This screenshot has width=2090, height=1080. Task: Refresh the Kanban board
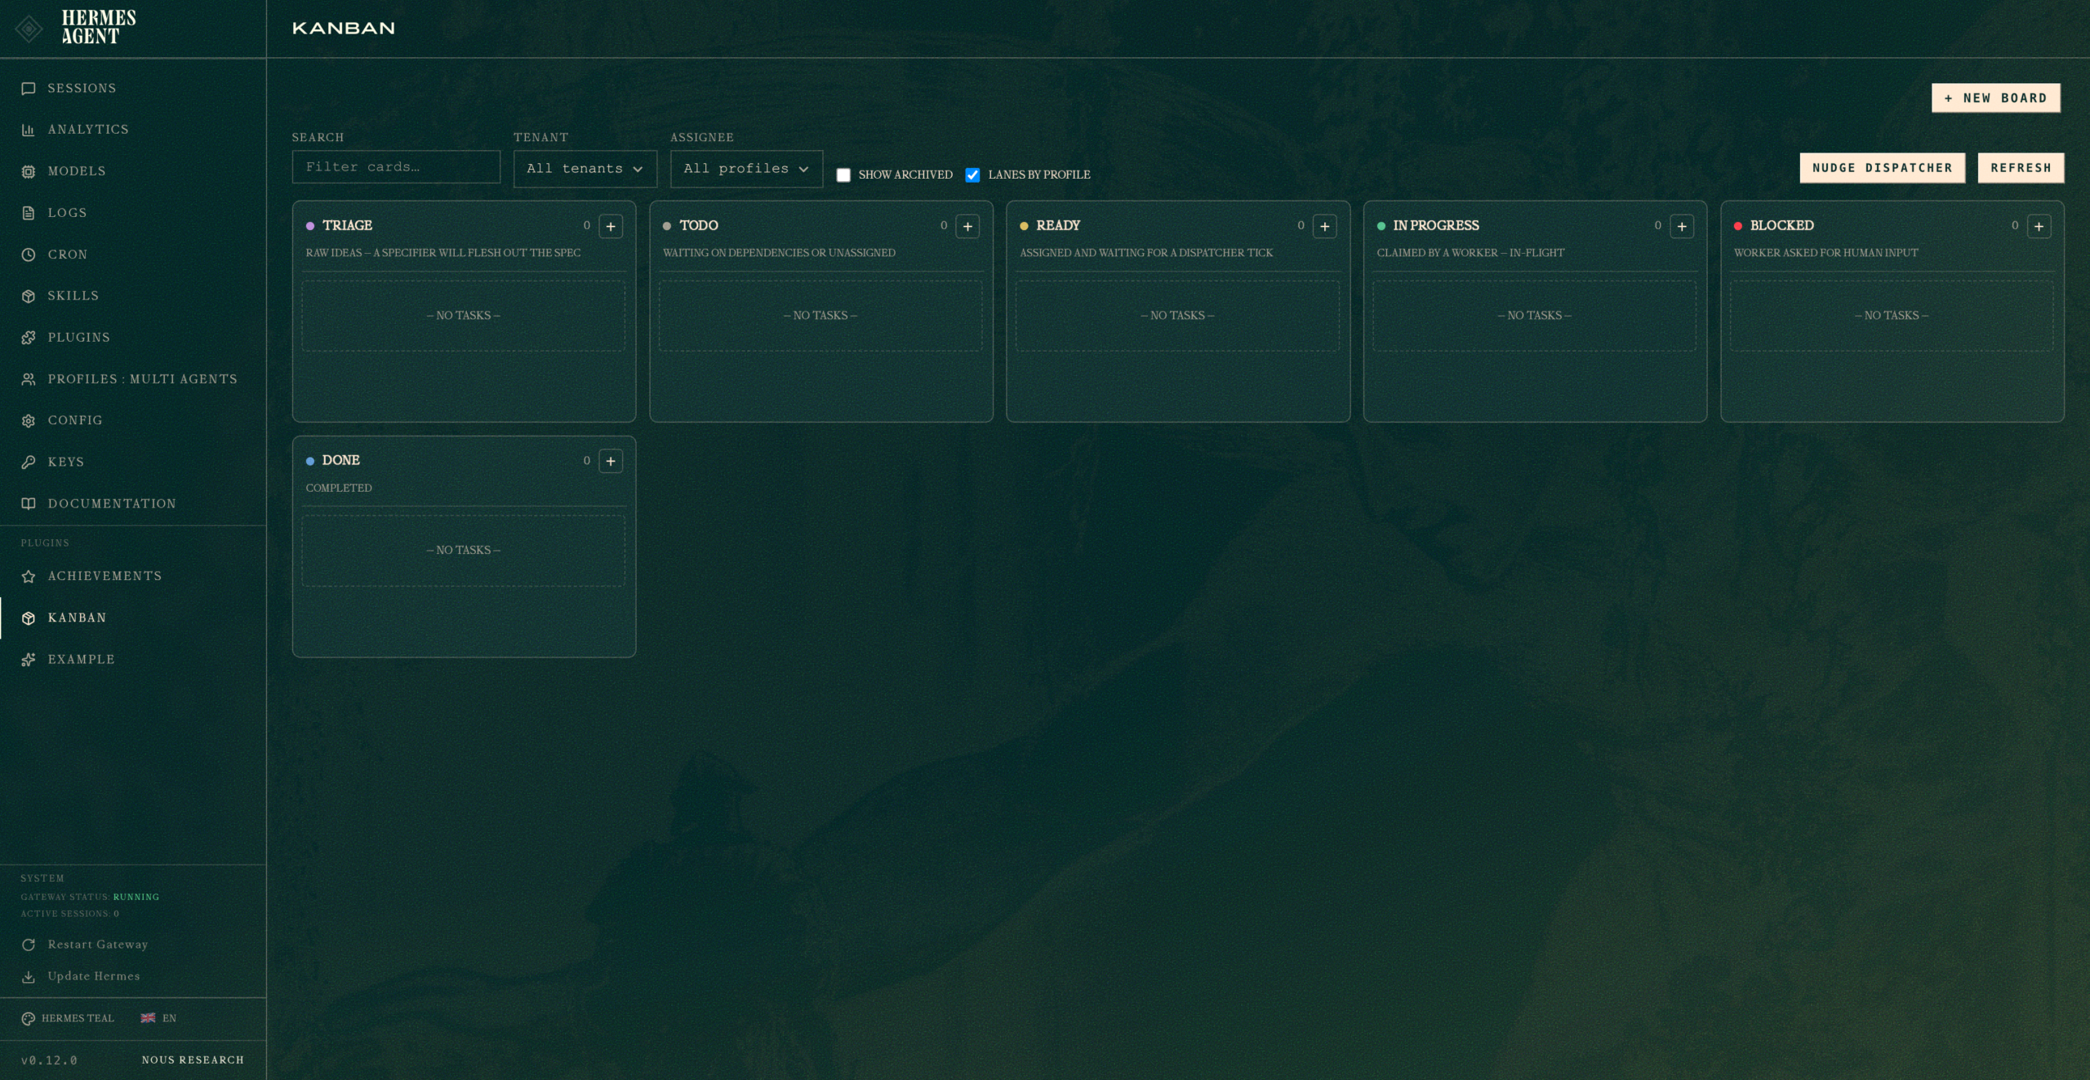pyautogui.click(x=2021, y=168)
